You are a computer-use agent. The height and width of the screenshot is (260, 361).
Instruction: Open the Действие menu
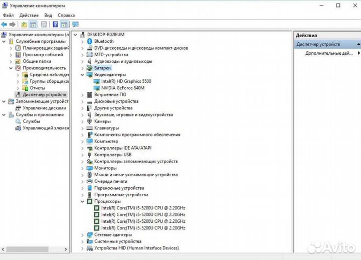(29, 15)
